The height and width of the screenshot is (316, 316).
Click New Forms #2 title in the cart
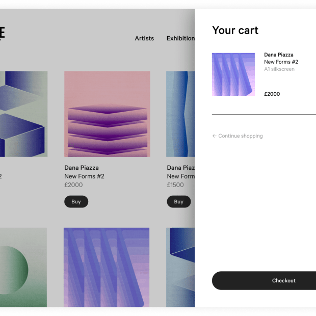[281, 62]
